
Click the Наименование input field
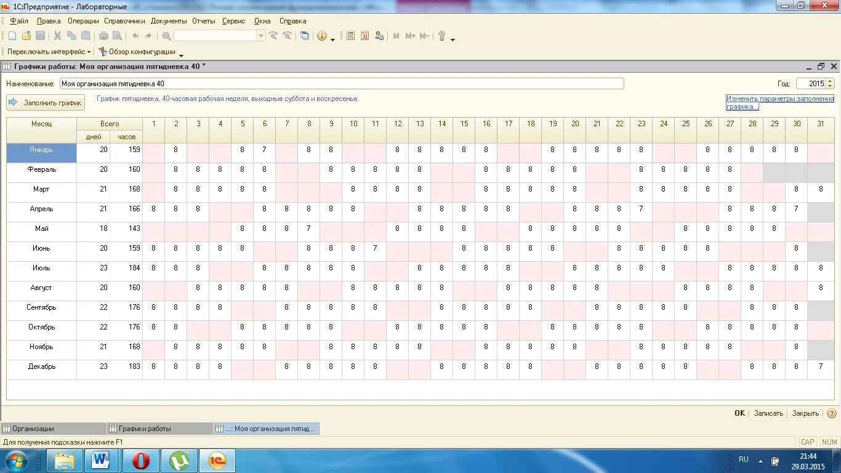[x=342, y=84]
